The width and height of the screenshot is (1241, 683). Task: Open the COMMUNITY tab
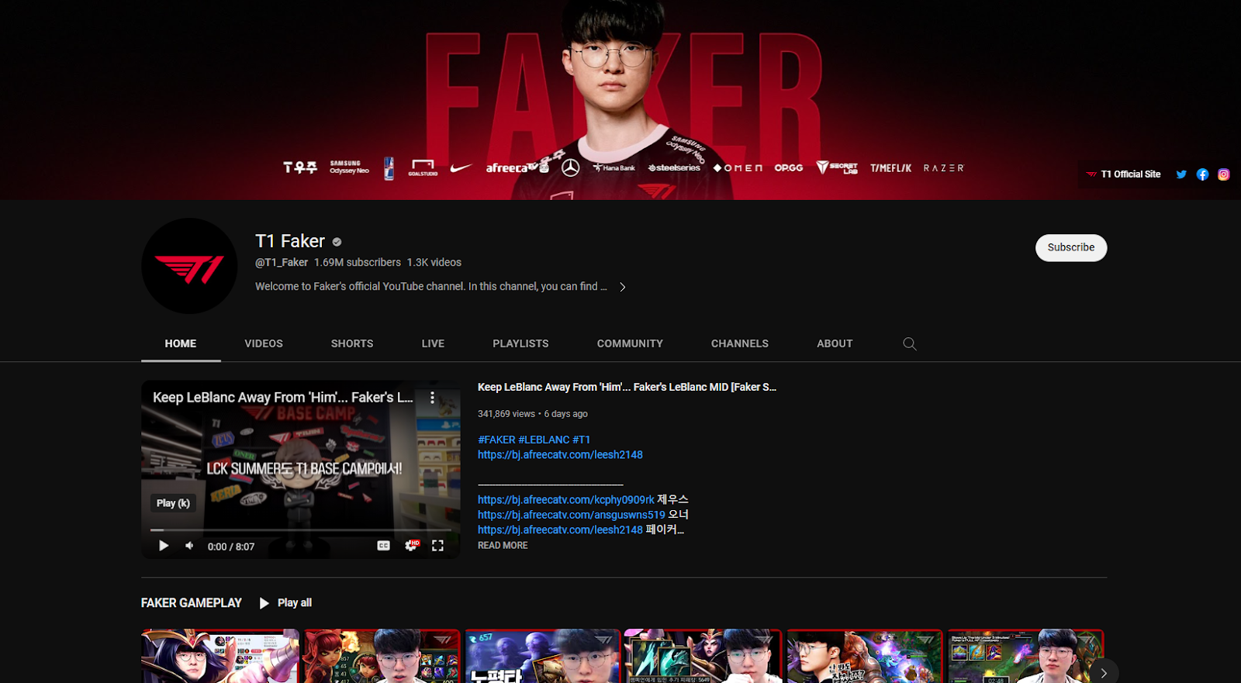pyautogui.click(x=630, y=343)
